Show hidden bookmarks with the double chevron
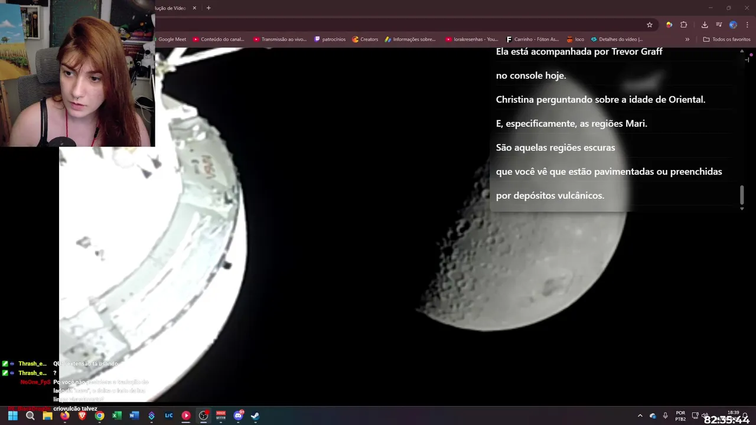 pos(687,40)
